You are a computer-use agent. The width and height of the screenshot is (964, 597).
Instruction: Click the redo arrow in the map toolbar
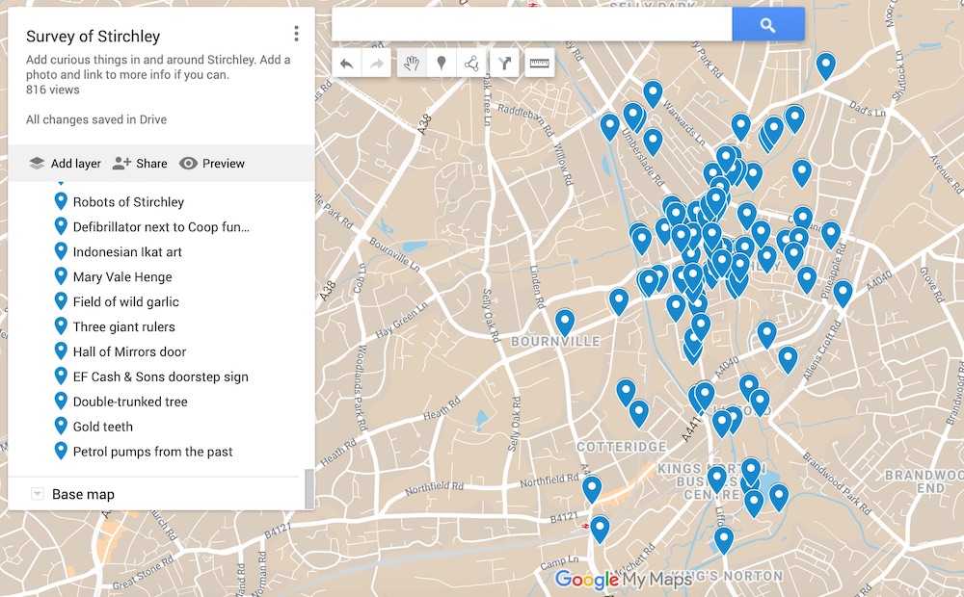[x=376, y=64]
